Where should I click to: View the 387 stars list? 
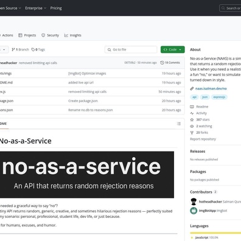point(203,120)
